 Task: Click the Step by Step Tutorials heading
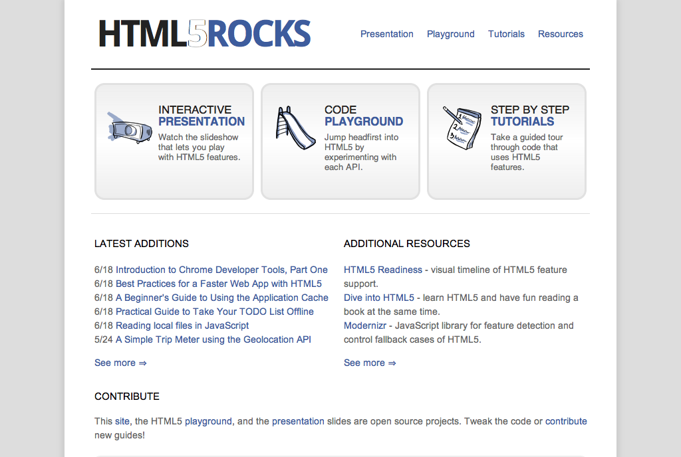[530, 116]
